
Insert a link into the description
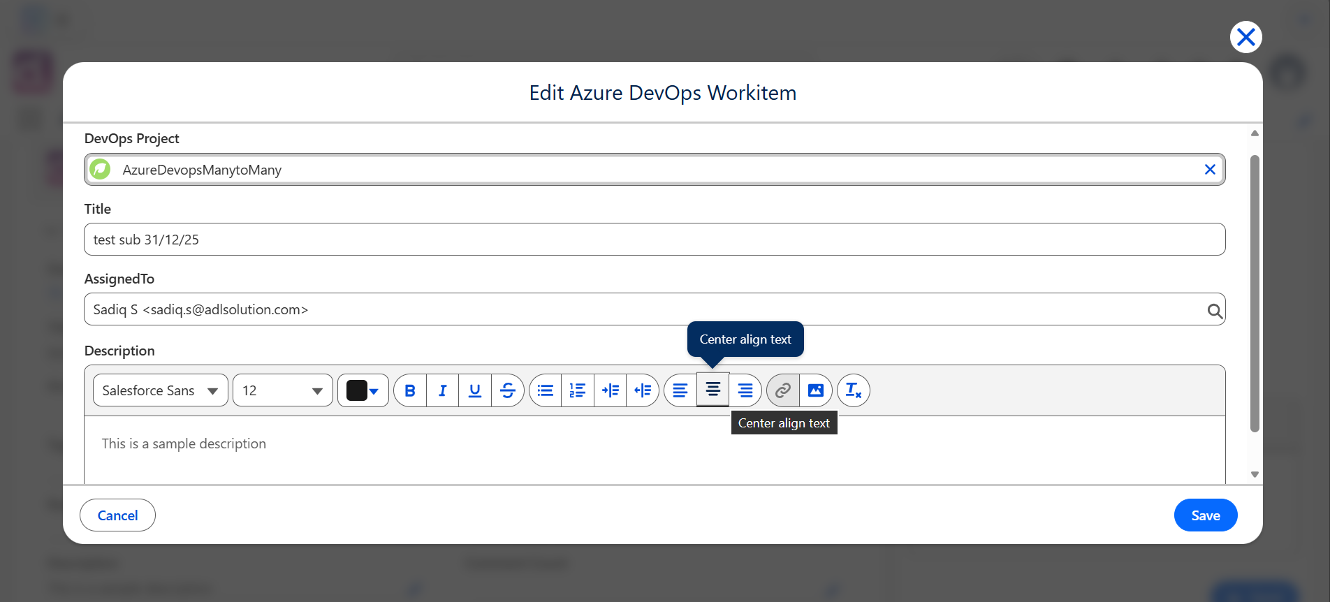pyautogui.click(x=783, y=390)
